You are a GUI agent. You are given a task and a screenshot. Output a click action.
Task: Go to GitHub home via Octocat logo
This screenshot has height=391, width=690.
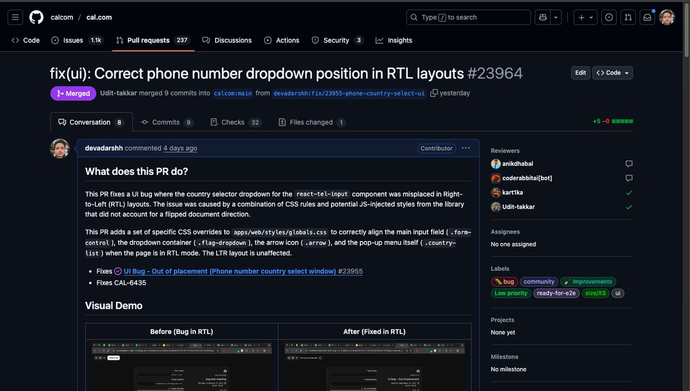(36, 17)
